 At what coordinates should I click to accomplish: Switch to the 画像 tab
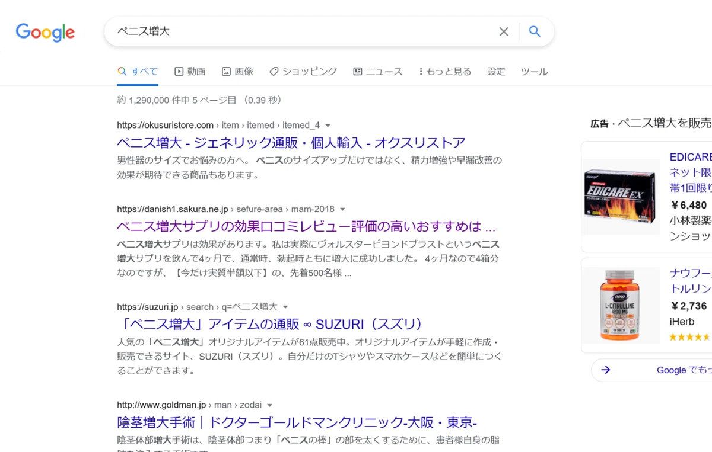click(x=237, y=72)
